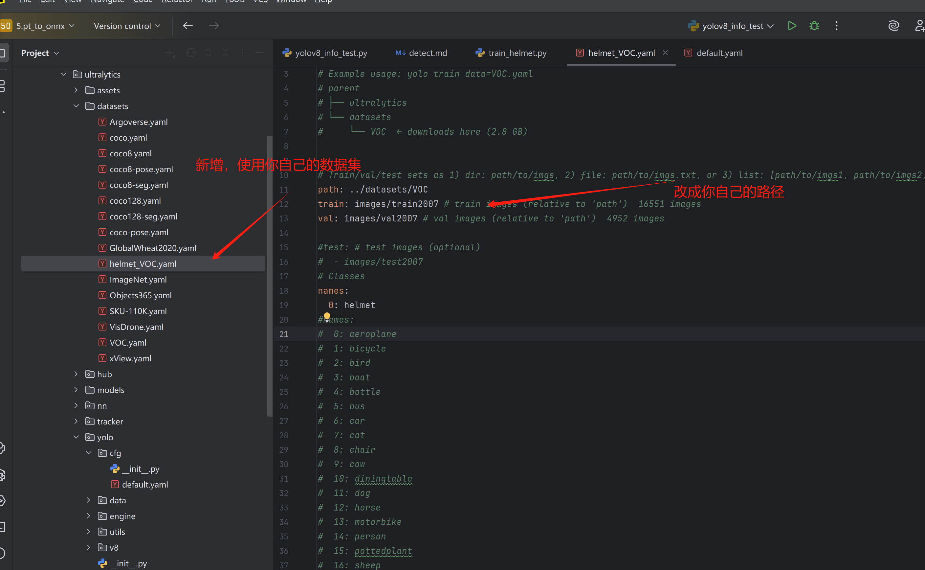This screenshot has width=925, height=570.
Task: Open VOC.yaml in the project tree
Action: click(128, 343)
